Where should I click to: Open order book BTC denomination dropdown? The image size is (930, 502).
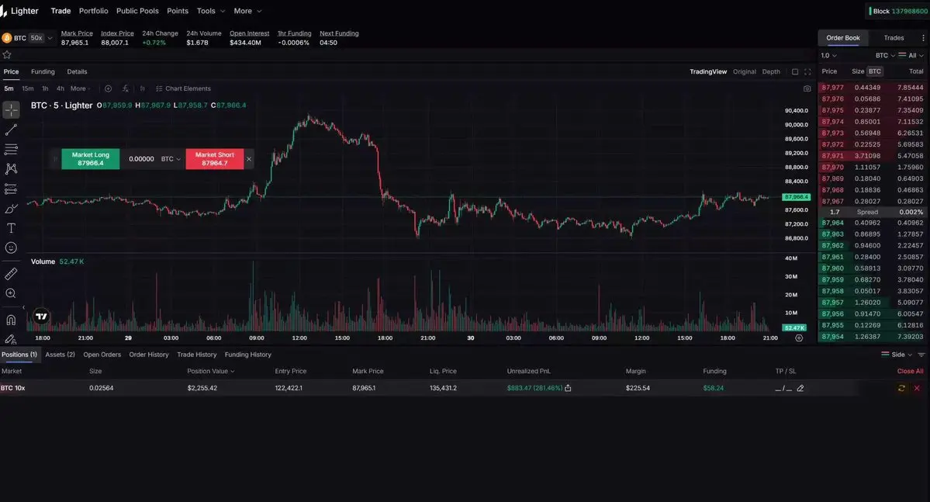coord(885,55)
